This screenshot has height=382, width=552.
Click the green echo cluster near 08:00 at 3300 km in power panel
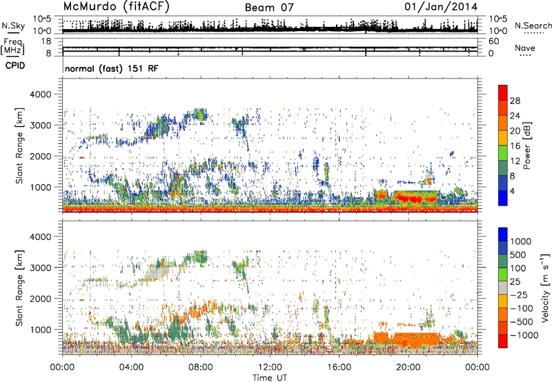pos(201,114)
